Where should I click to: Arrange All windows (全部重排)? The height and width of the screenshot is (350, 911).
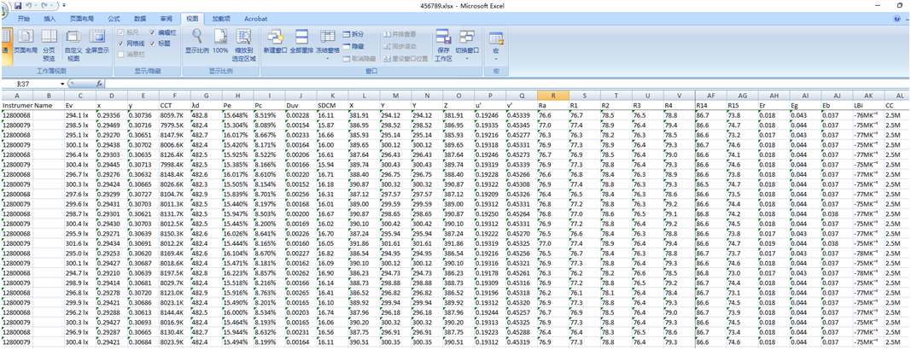301,42
